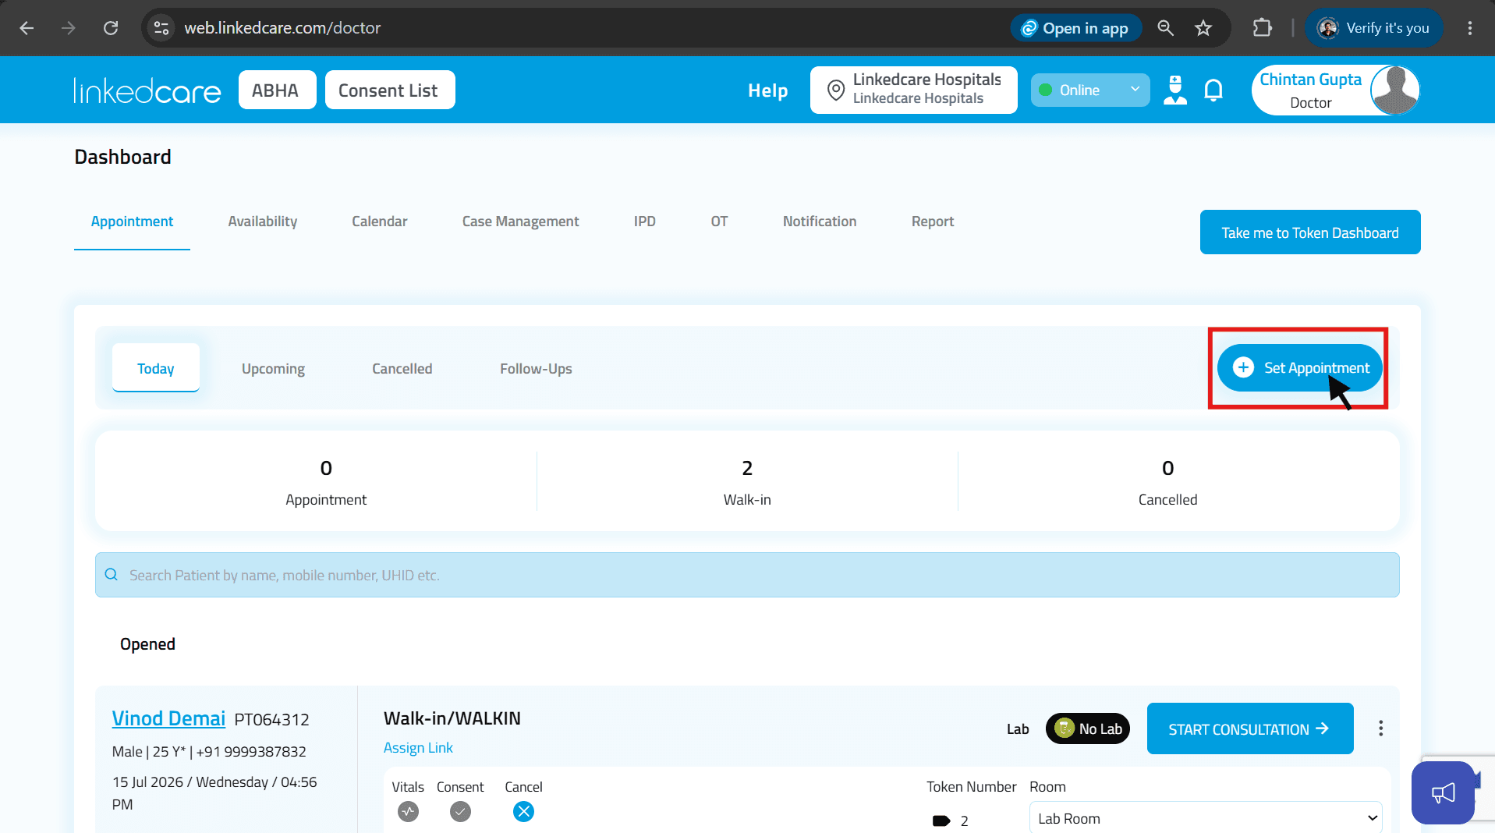Open the Notification tab

[820, 222]
